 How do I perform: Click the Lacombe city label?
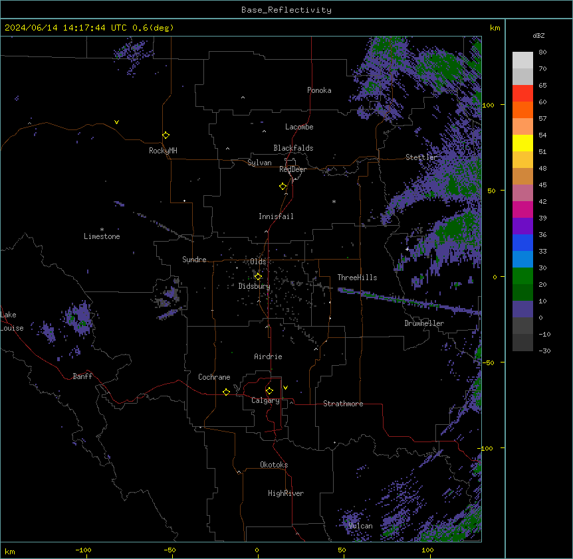tap(299, 127)
